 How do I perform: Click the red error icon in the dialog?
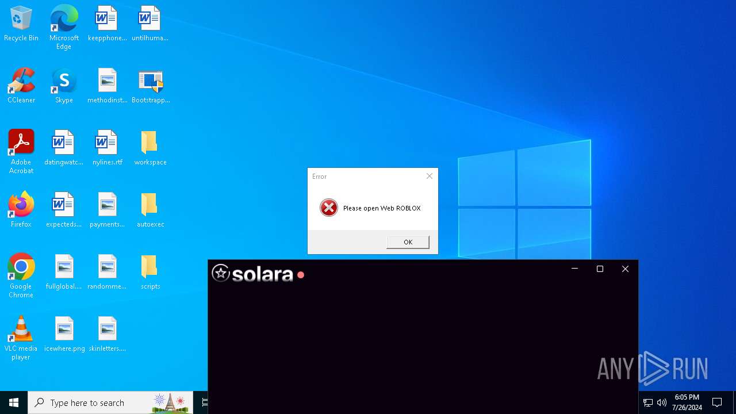(x=329, y=208)
